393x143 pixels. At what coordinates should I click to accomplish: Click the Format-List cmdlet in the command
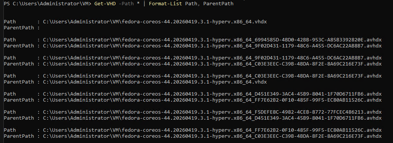pos(166,3)
